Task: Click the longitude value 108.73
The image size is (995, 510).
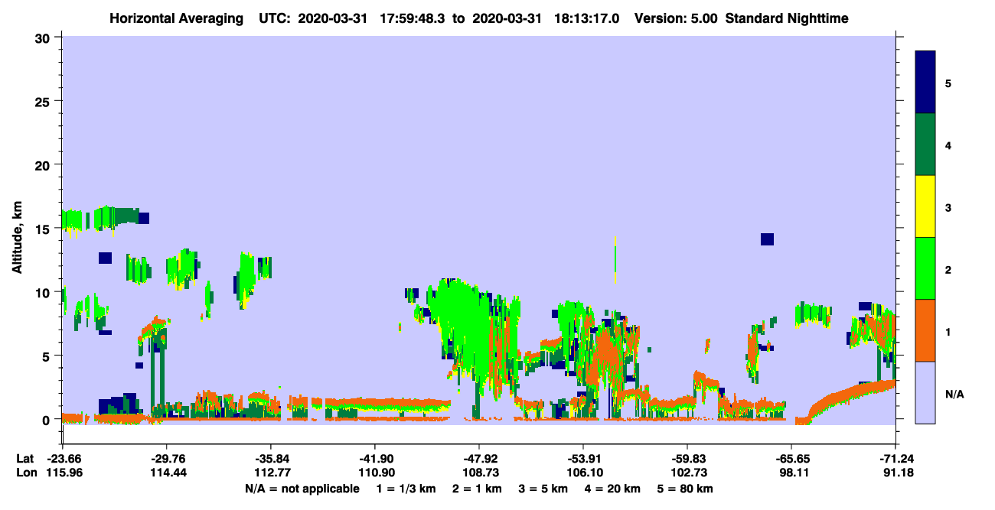Action: (x=479, y=473)
